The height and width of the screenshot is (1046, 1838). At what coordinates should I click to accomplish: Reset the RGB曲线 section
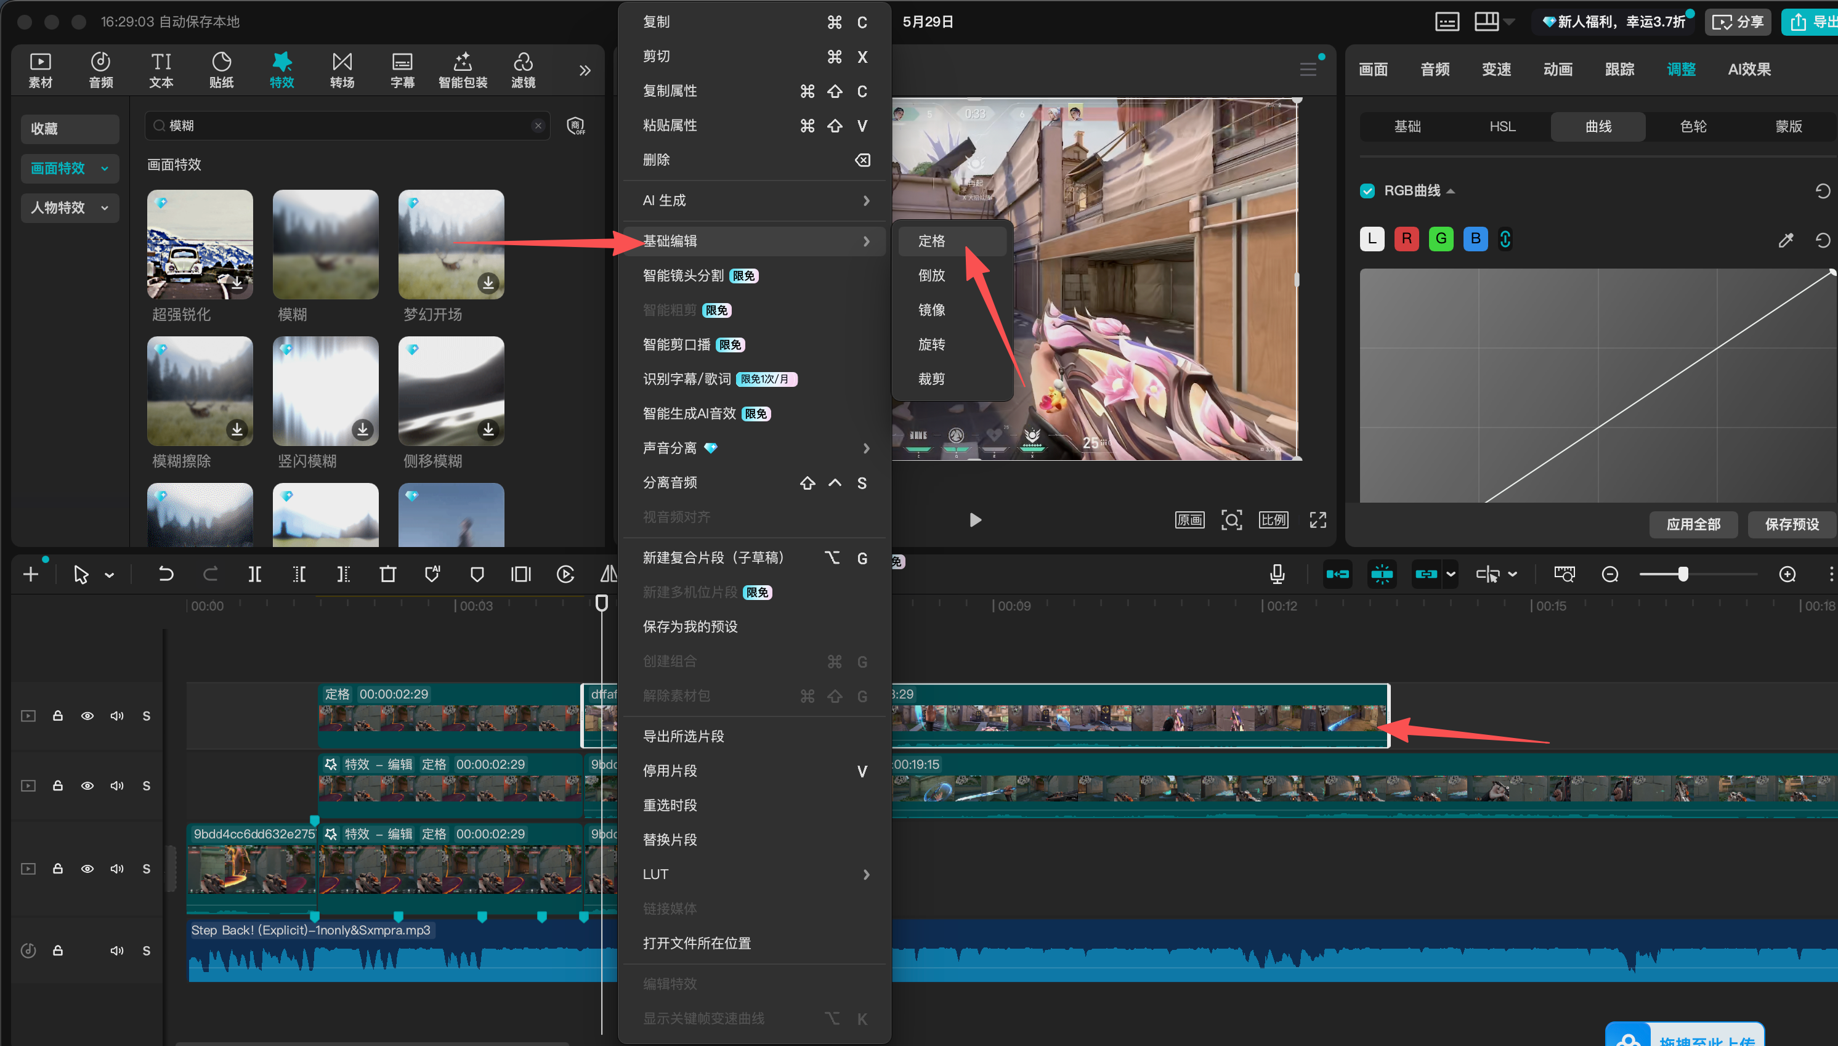(1822, 191)
